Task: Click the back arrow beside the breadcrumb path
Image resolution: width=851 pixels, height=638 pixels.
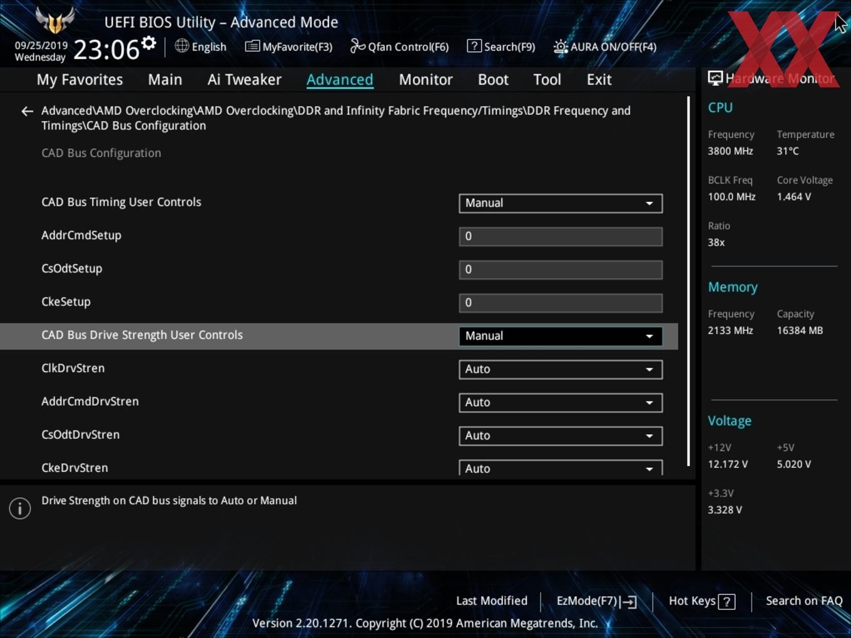Action: [27, 111]
